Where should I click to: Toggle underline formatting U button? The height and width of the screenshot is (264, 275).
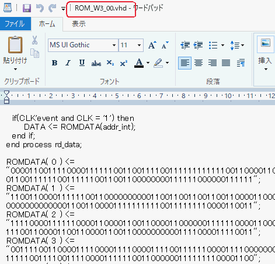(82, 63)
